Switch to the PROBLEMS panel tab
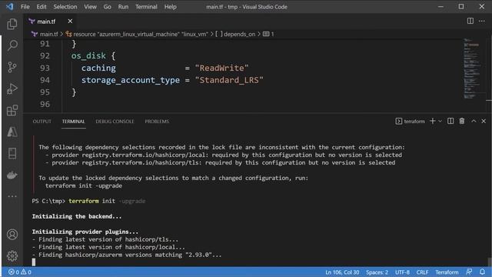 157,122
